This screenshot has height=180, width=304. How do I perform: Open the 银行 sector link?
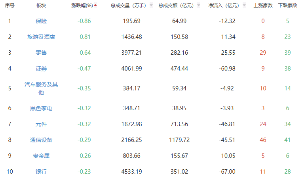tap(41, 172)
